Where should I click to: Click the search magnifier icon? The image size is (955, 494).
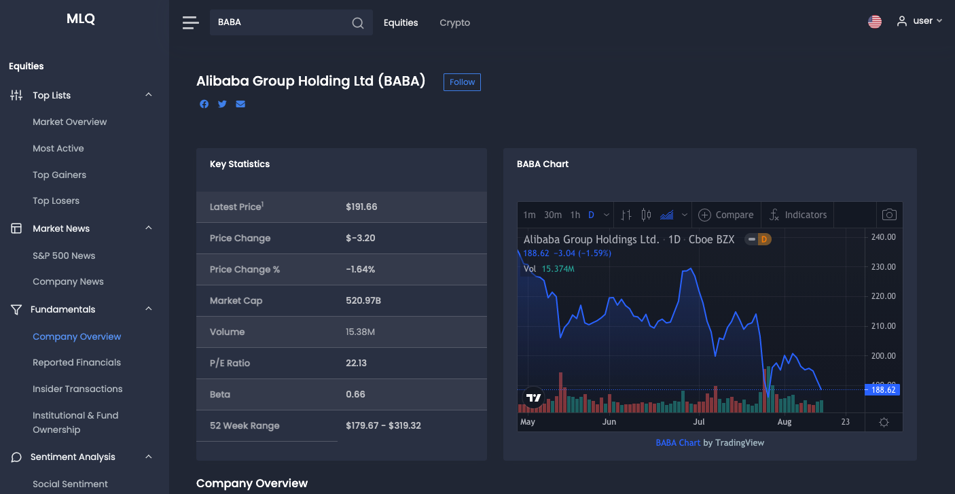[358, 23]
